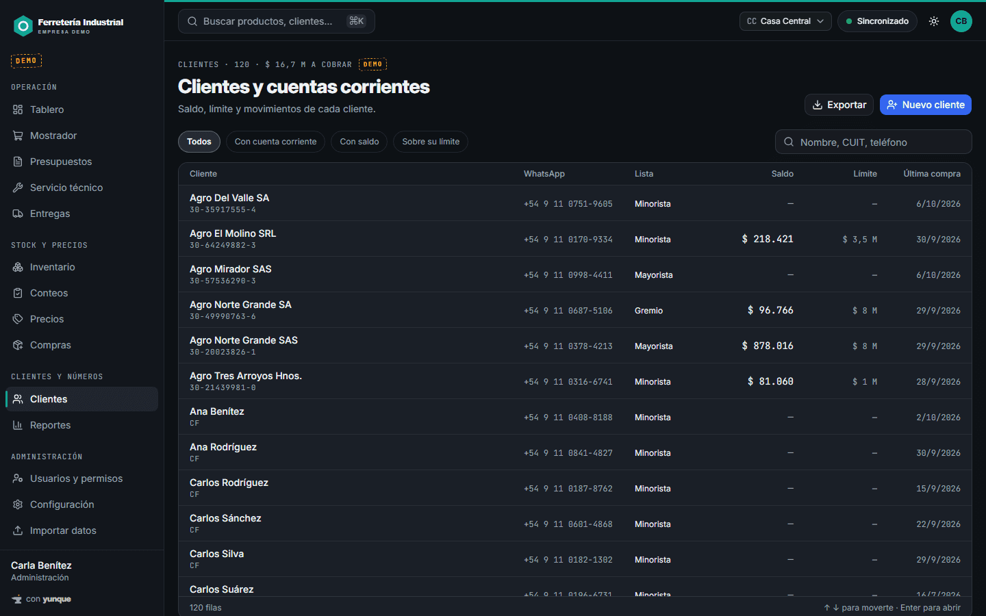
Task: Click the Reportes chart icon
Action: [18, 425]
